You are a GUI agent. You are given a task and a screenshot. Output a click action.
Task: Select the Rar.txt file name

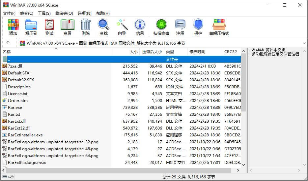pos(14,114)
